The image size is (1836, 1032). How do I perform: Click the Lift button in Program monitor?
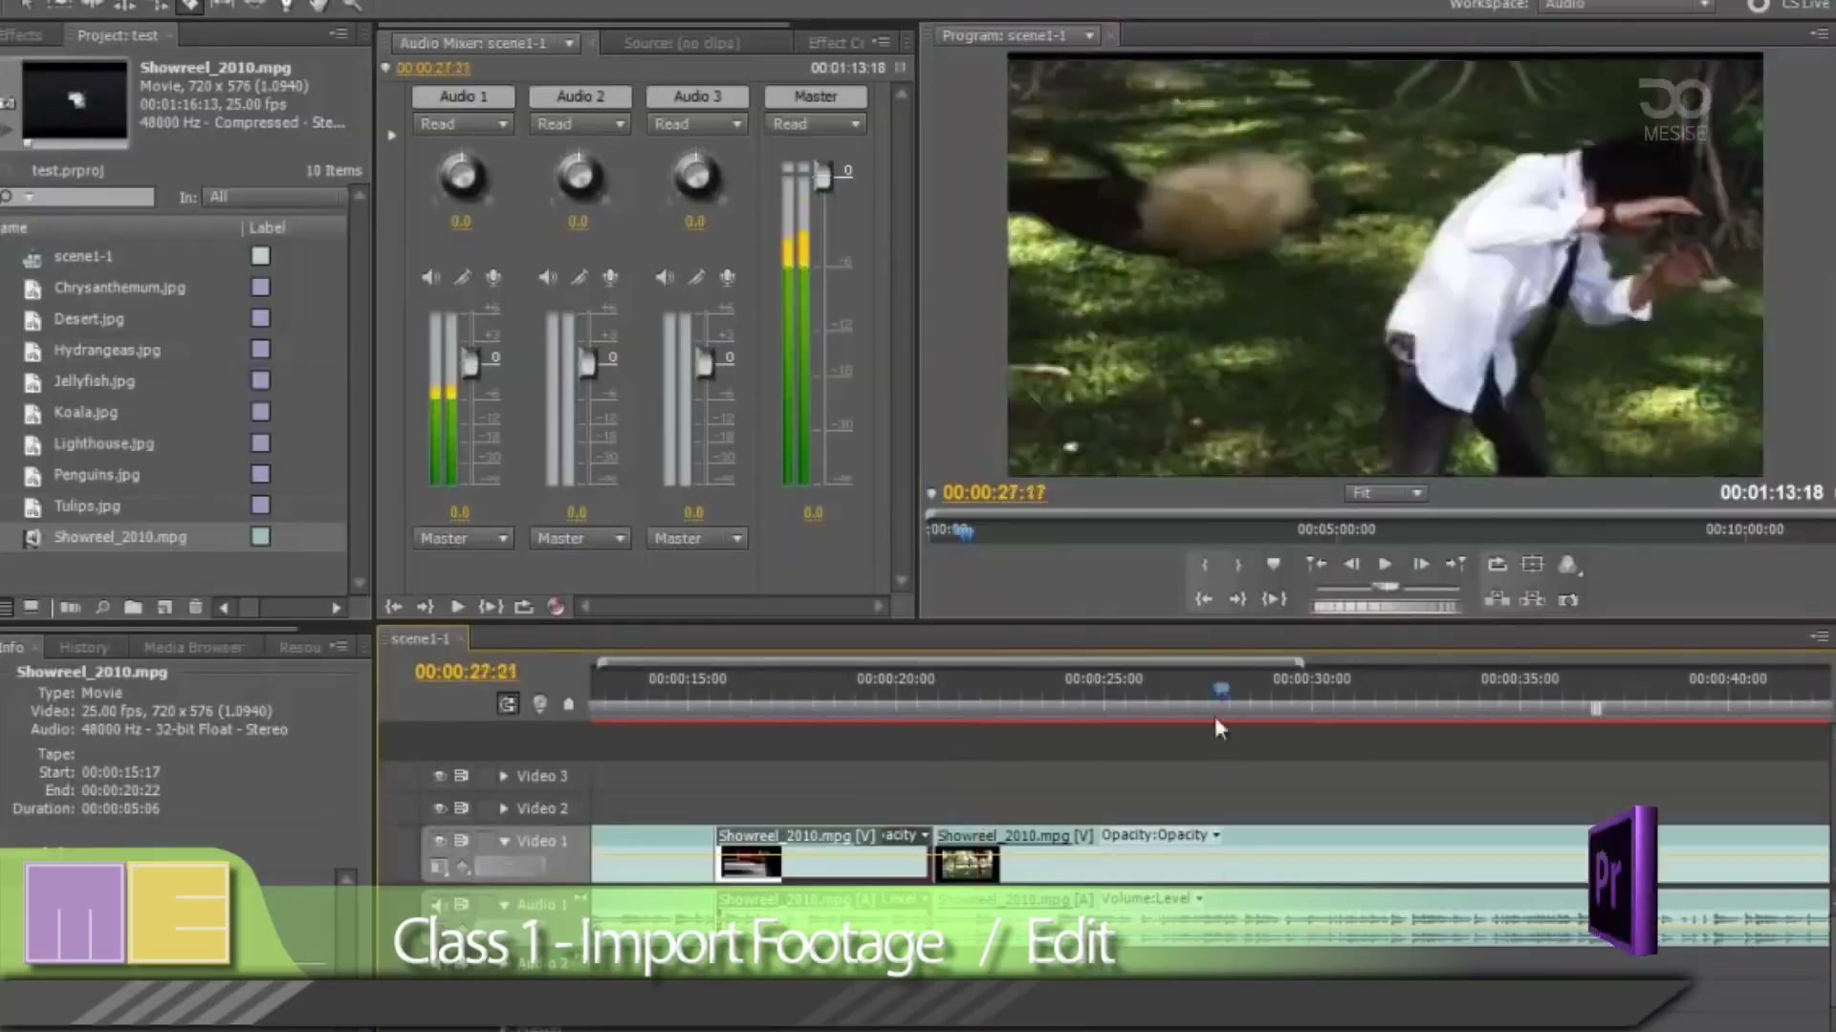coord(1497,599)
